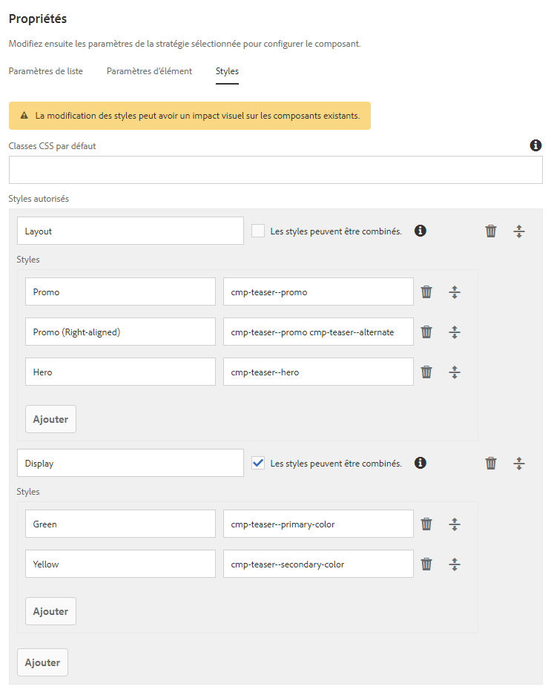Click info icon beside Display combine option

click(420, 463)
